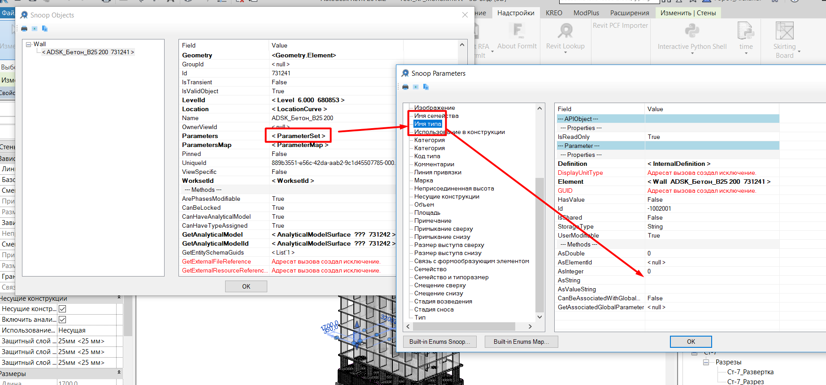The width and height of the screenshot is (826, 385).
Task: Click OK in the Snoop Parameters dialog
Action: coord(691,342)
